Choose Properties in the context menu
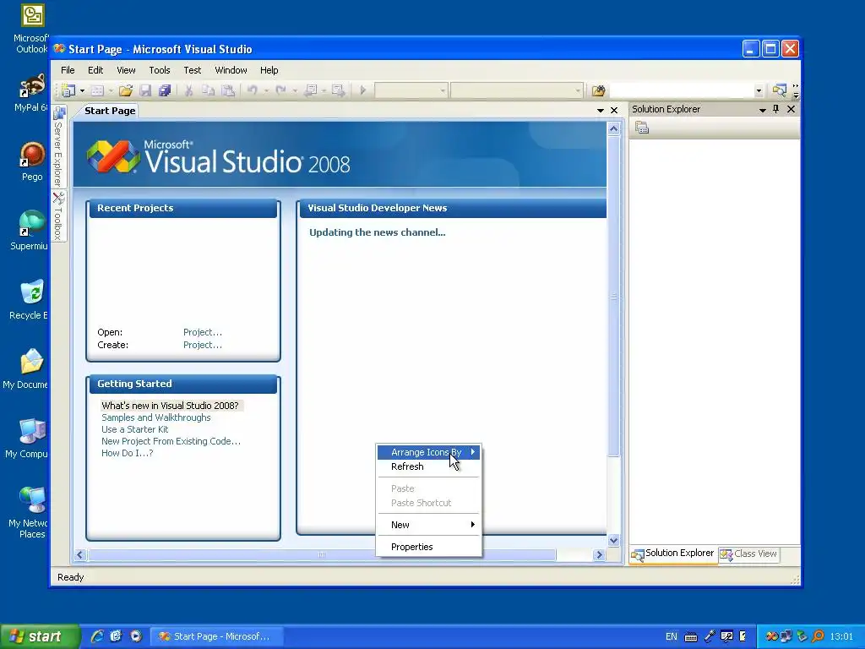This screenshot has height=649, width=865. (x=428, y=547)
